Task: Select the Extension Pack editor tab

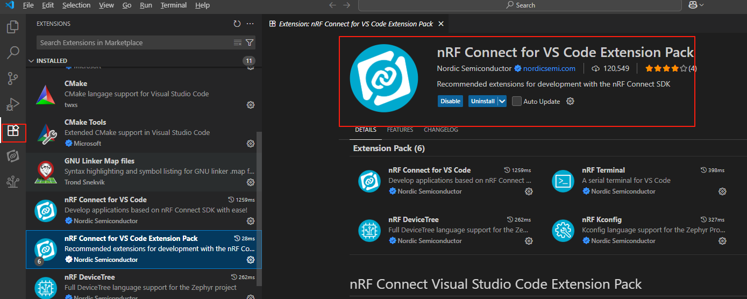Action: click(x=355, y=24)
